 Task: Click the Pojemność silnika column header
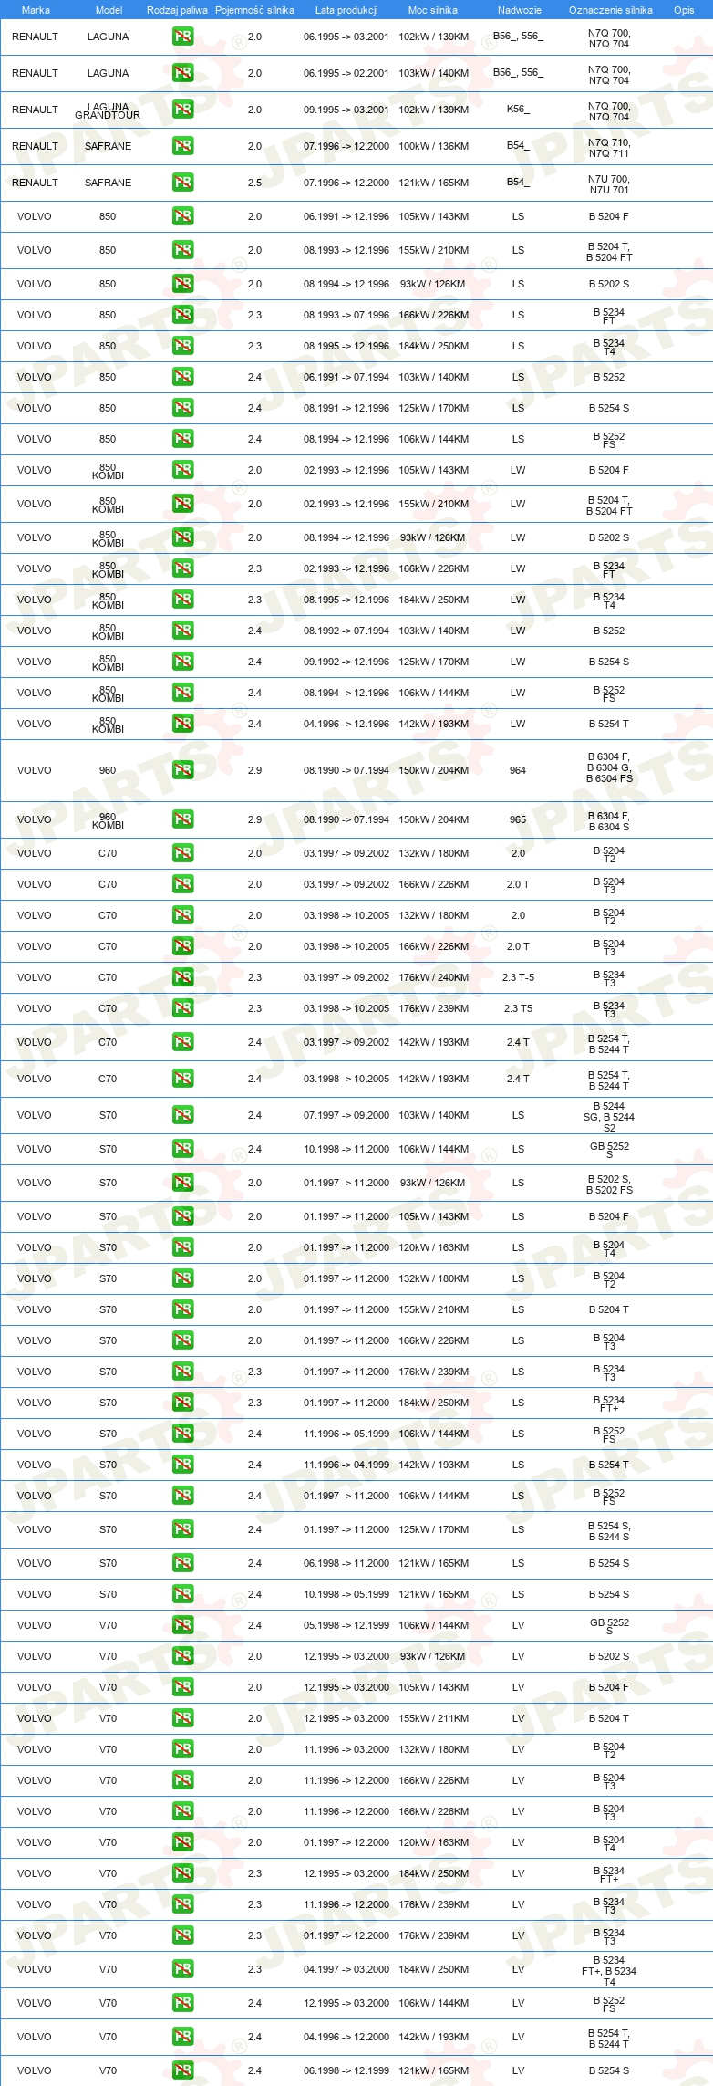click(254, 10)
